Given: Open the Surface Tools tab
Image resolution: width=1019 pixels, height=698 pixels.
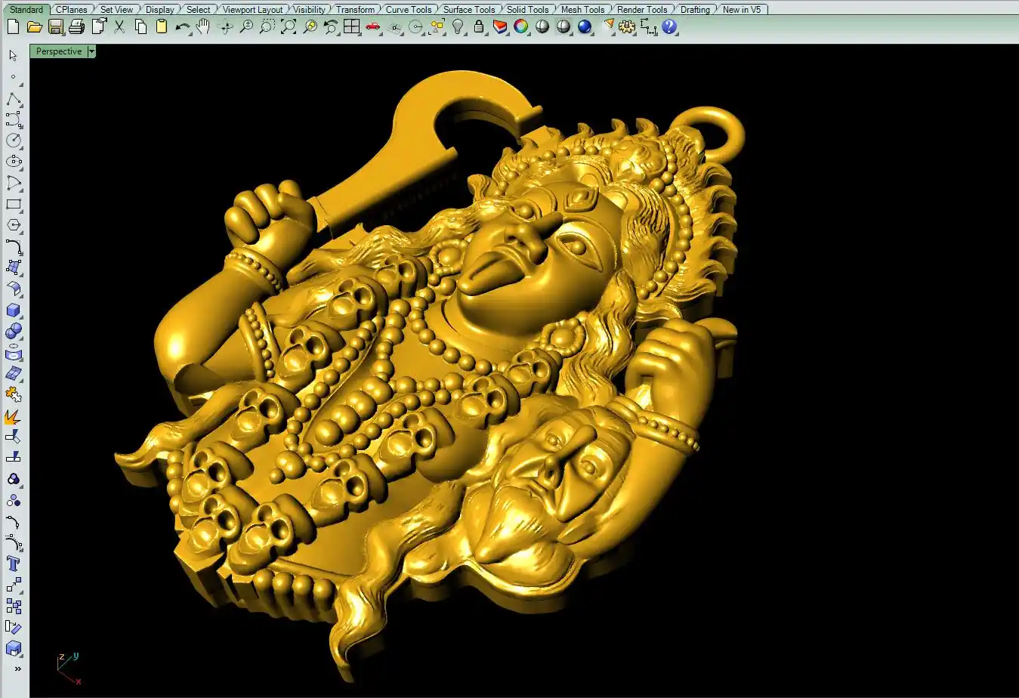Looking at the screenshot, I should point(468,9).
